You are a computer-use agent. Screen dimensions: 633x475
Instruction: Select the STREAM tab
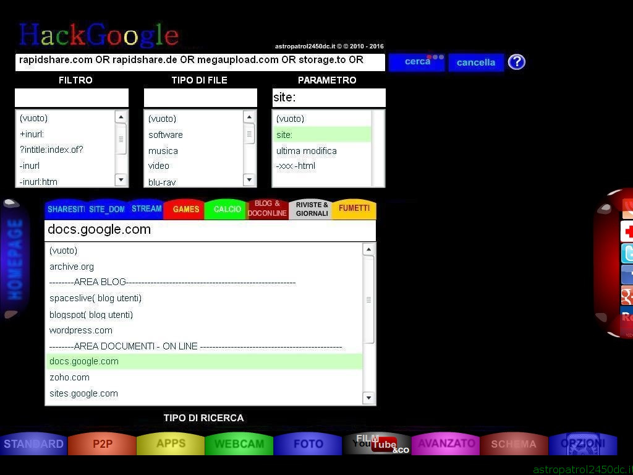coord(146,209)
